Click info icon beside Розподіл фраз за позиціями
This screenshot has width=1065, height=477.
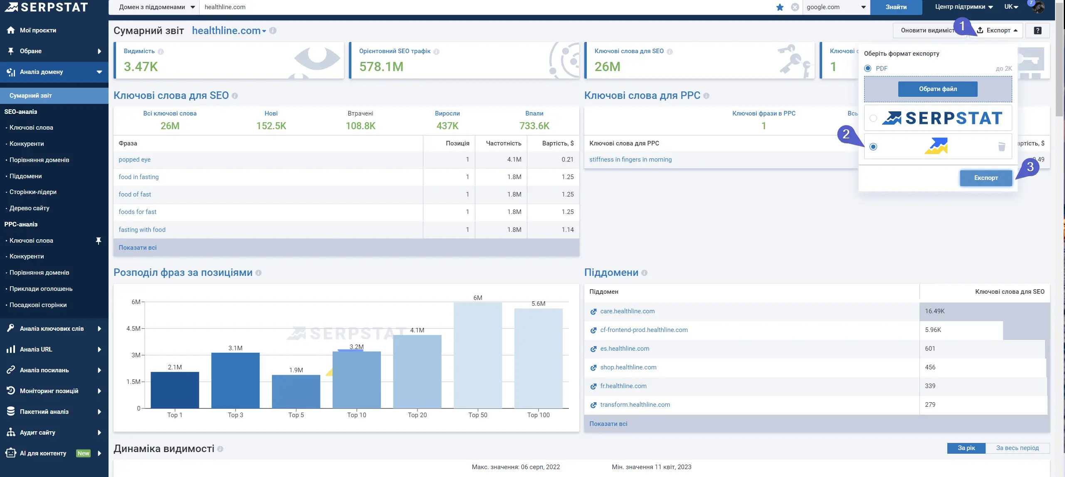tap(258, 273)
